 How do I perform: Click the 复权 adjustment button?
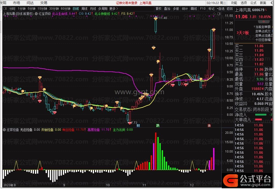click(x=159, y=9)
